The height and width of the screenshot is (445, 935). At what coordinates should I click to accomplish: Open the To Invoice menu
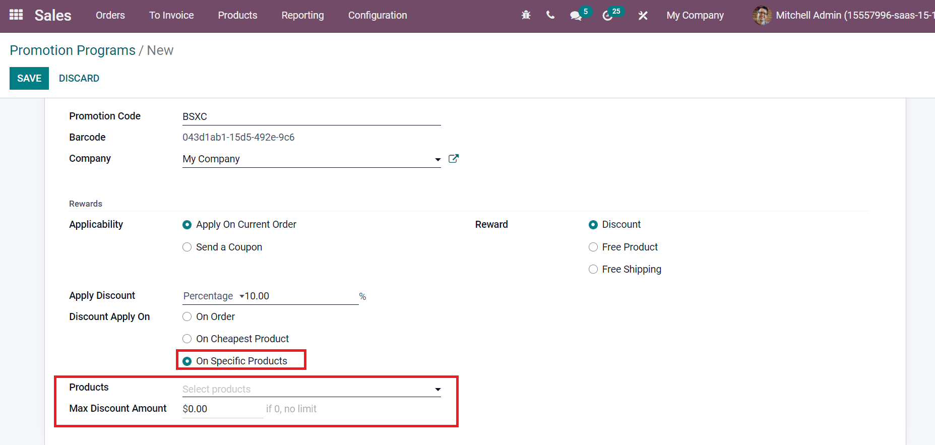pos(171,15)
